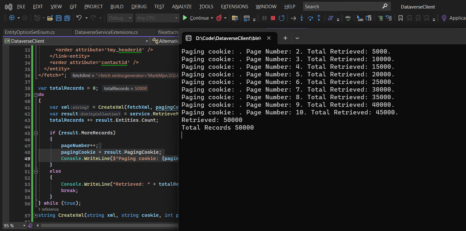Click the editor scroll-left arrow
Screen dimensions: 466x231
coord(37,226)
